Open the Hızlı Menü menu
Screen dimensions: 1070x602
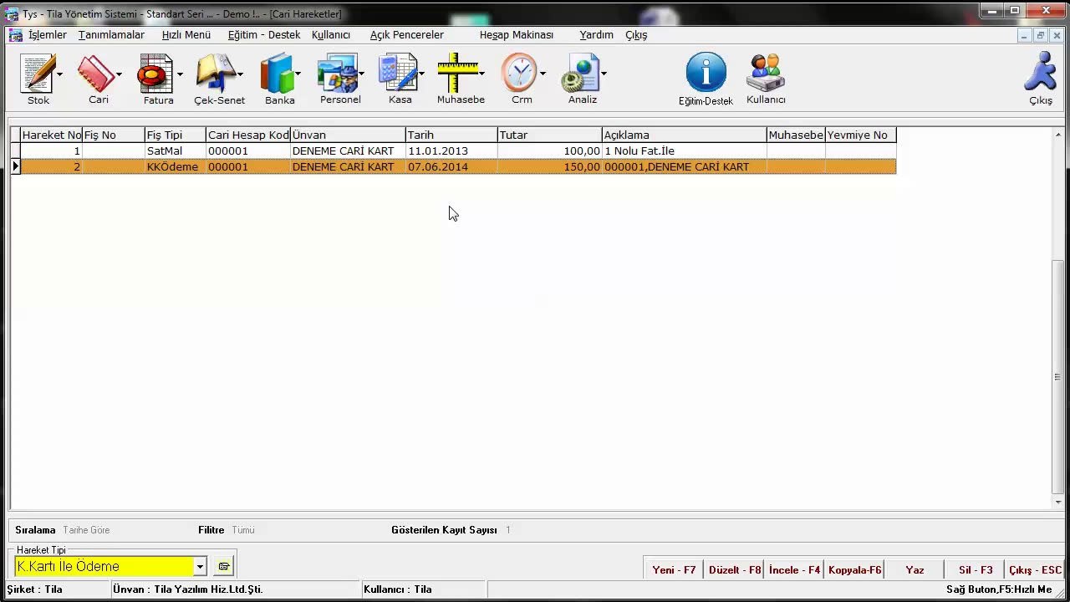(186, 35)
